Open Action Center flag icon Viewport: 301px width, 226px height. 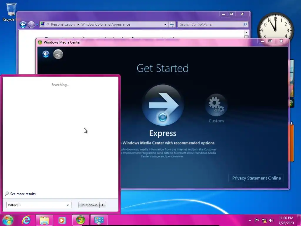pyautogui.click(x=257, y=220)
